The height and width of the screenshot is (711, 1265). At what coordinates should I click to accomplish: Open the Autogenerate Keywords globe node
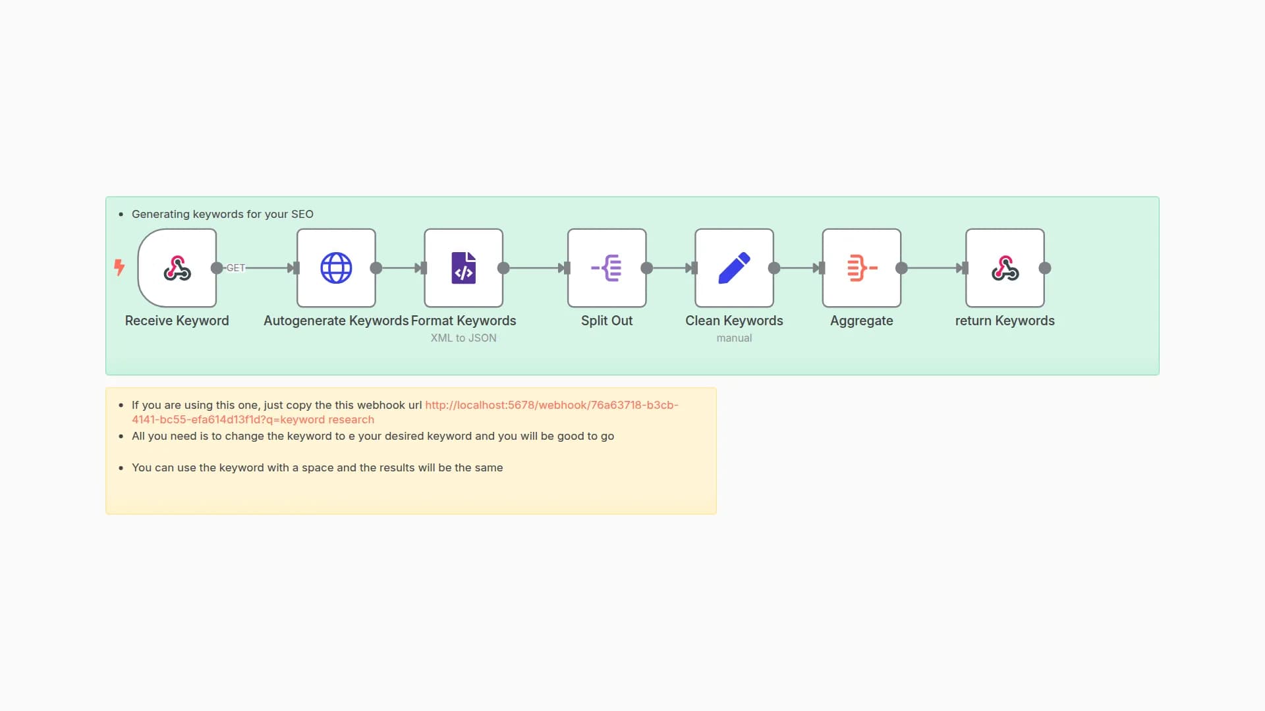pos(336,268)
